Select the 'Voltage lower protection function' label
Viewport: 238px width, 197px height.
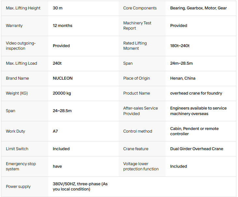point(141,166)
